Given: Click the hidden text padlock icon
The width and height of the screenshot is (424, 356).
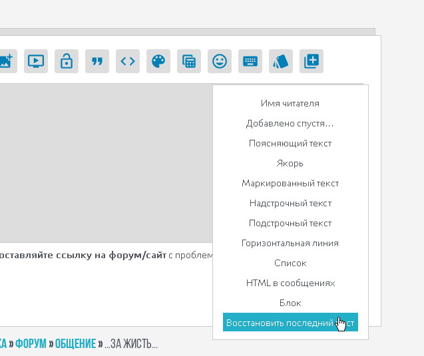Looking at the screenshot, I should pyautogui.click(x=67, y=61).
